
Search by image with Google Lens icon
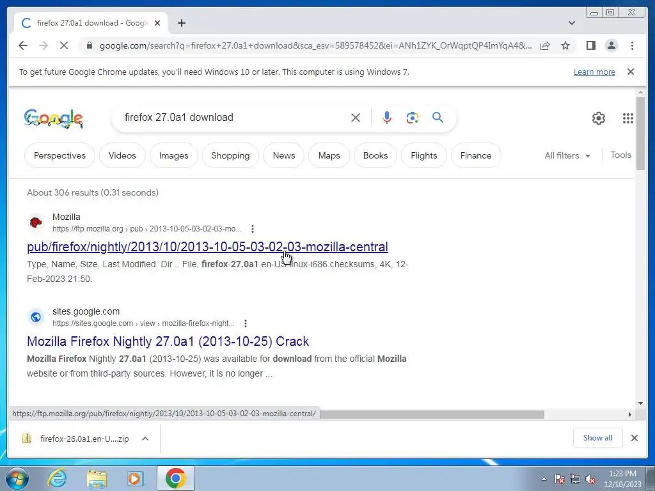[413, 118]
